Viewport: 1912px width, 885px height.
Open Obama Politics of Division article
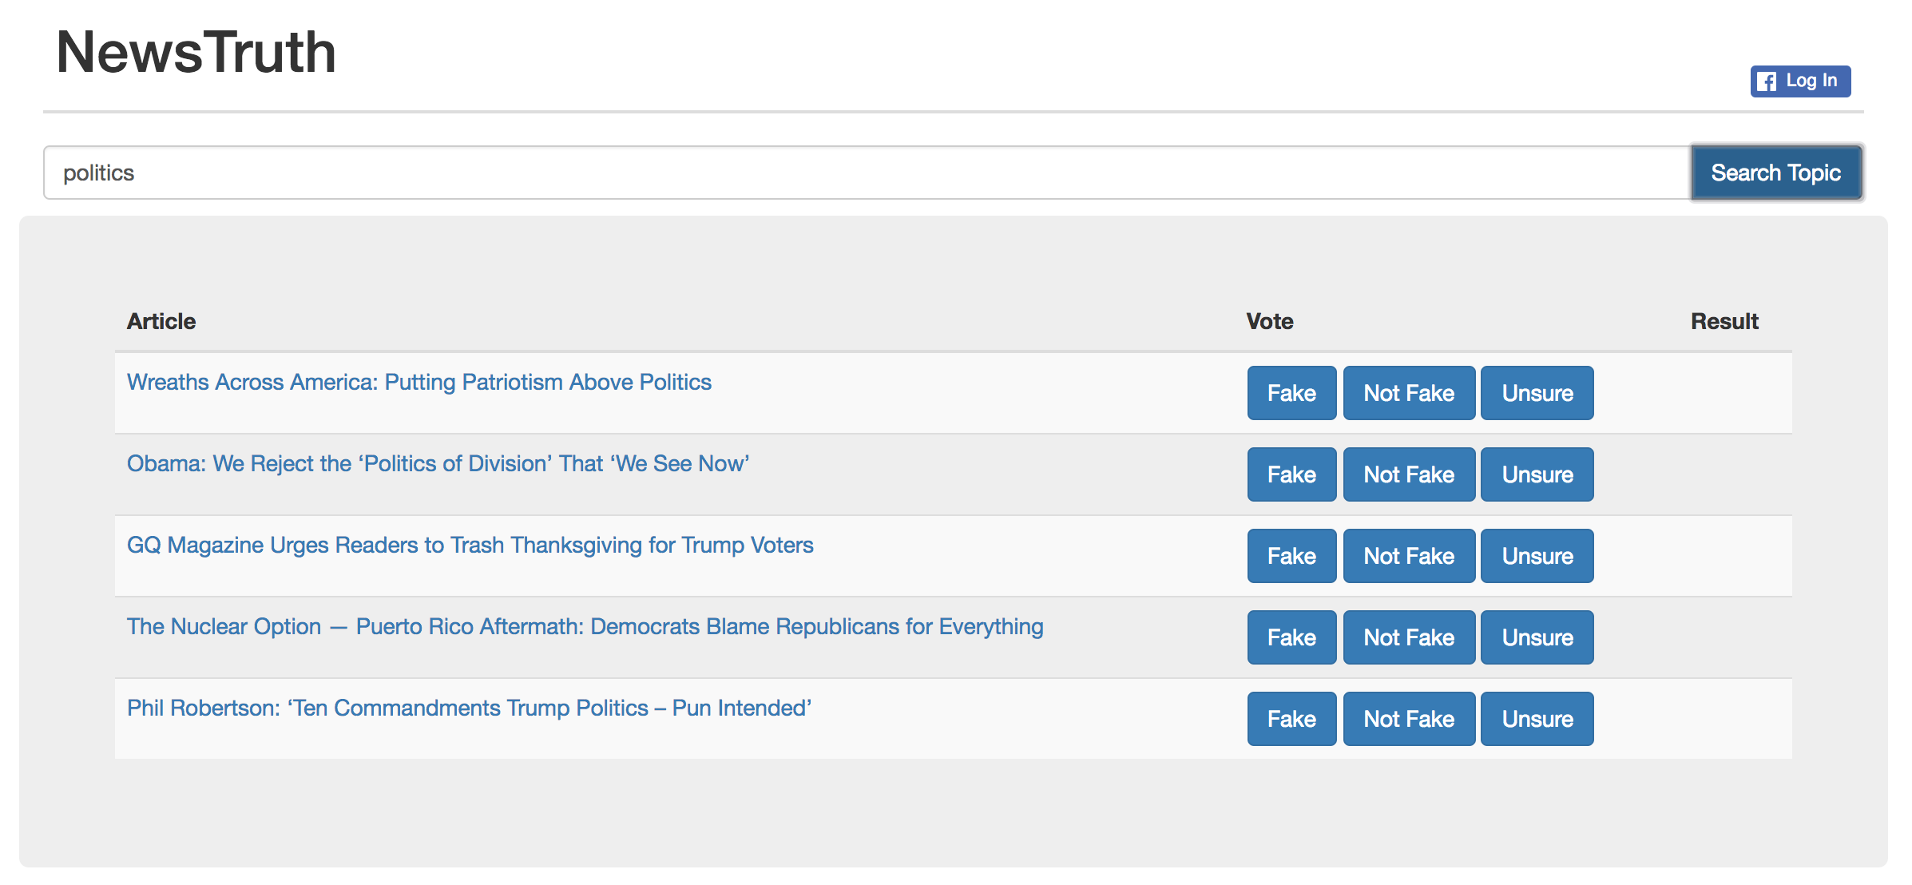(438, 463)
